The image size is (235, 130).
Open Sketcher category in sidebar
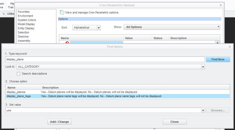click(x=24, y=37)
